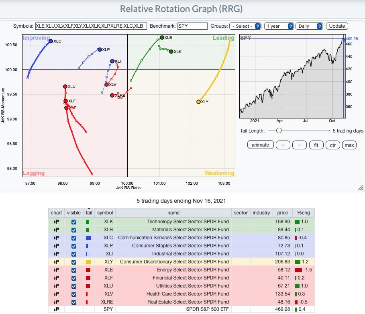Click the Symbols input field
365x314 pixels.
coord(91,26)
